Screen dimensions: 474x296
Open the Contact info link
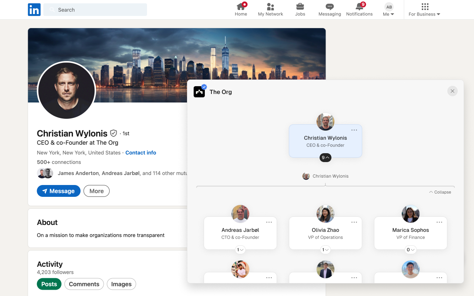141,152
